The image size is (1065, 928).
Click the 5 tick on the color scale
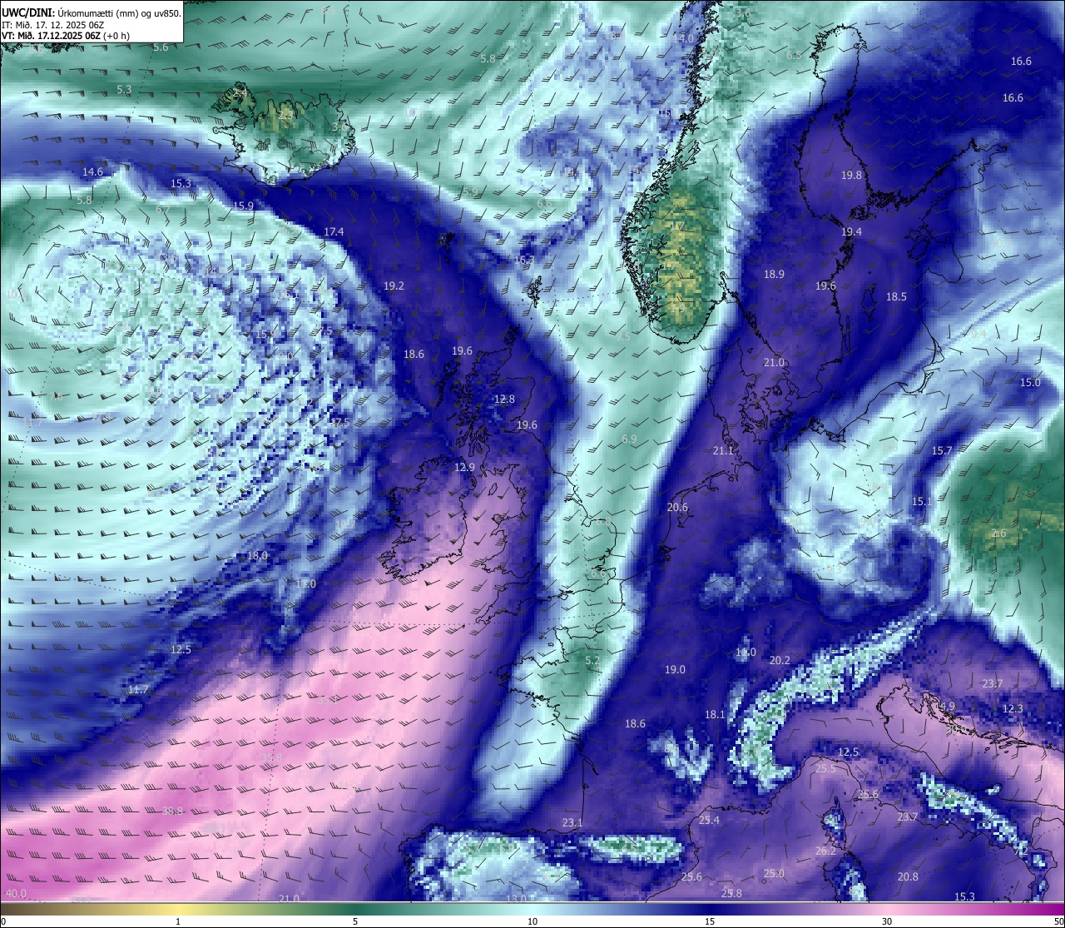click(355, 921)
